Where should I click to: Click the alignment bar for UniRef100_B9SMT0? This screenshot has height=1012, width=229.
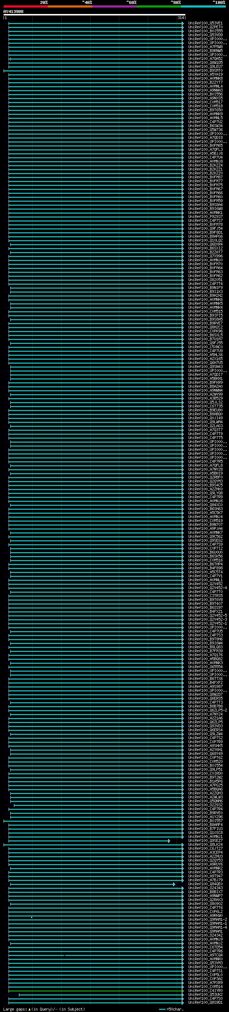[x=93, y=71]
